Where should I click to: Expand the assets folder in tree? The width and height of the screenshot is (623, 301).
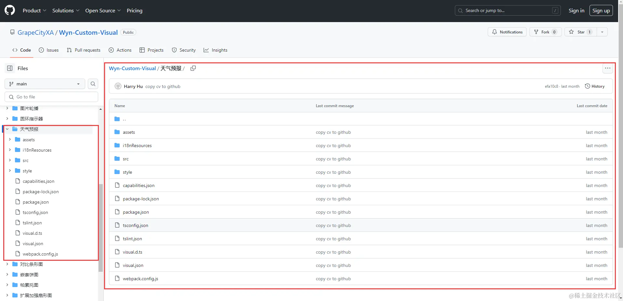coord(10,139)
